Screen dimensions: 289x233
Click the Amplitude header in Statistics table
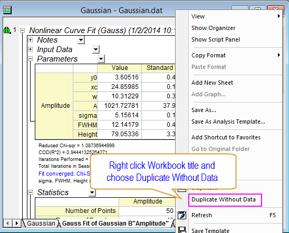click(x=148, y=201)
